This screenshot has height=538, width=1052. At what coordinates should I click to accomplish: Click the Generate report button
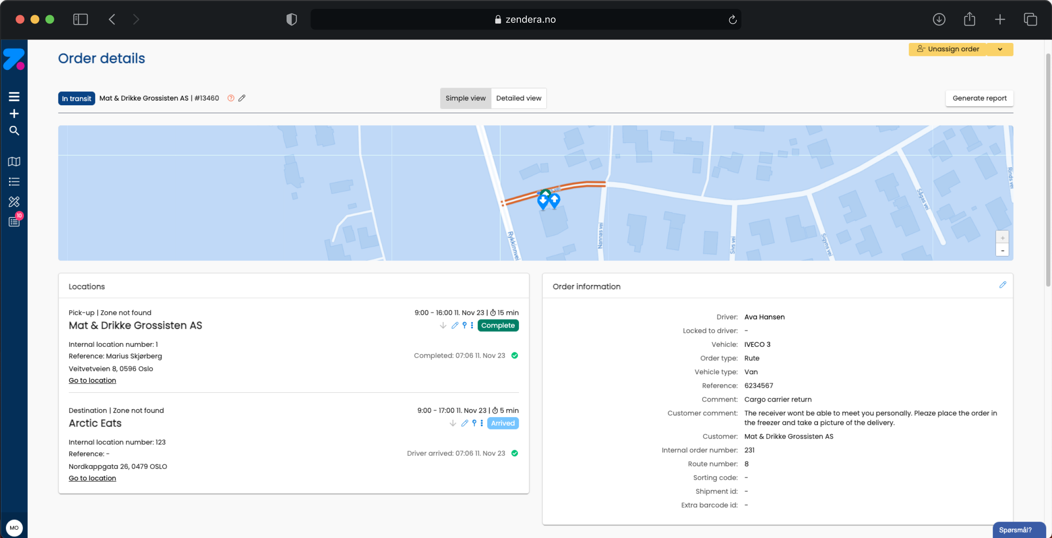979,98
